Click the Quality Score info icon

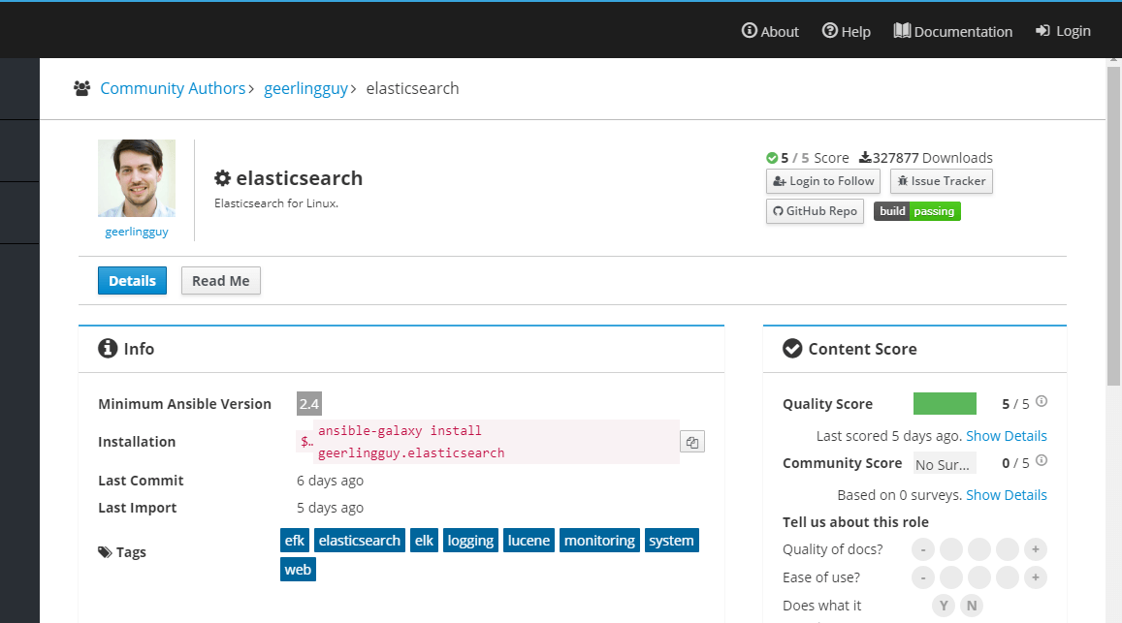click(1042, 402)
